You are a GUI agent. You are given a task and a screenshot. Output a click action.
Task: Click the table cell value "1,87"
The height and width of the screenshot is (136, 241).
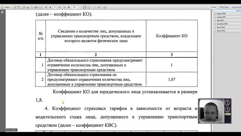172,79
